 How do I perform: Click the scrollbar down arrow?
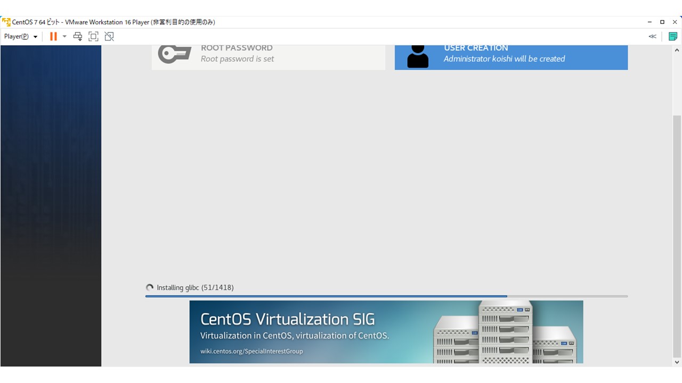677,362
